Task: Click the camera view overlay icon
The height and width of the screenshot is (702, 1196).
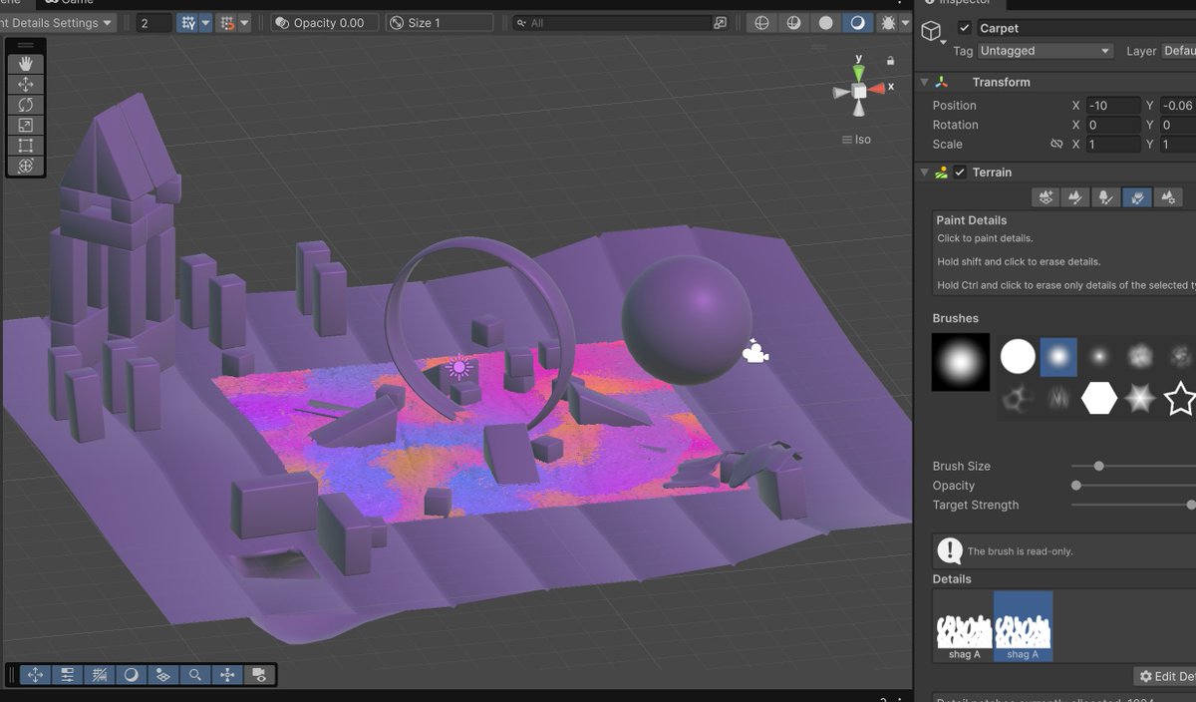Action: pyautogui.click(x=258, y=675)
